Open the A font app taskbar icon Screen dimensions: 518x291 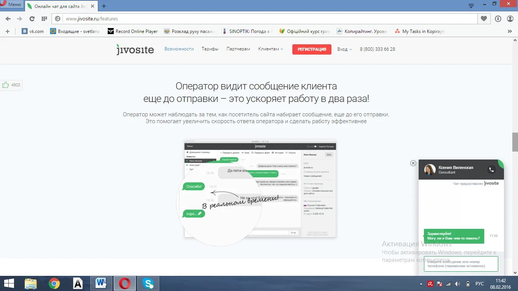(x=78, y=283)
